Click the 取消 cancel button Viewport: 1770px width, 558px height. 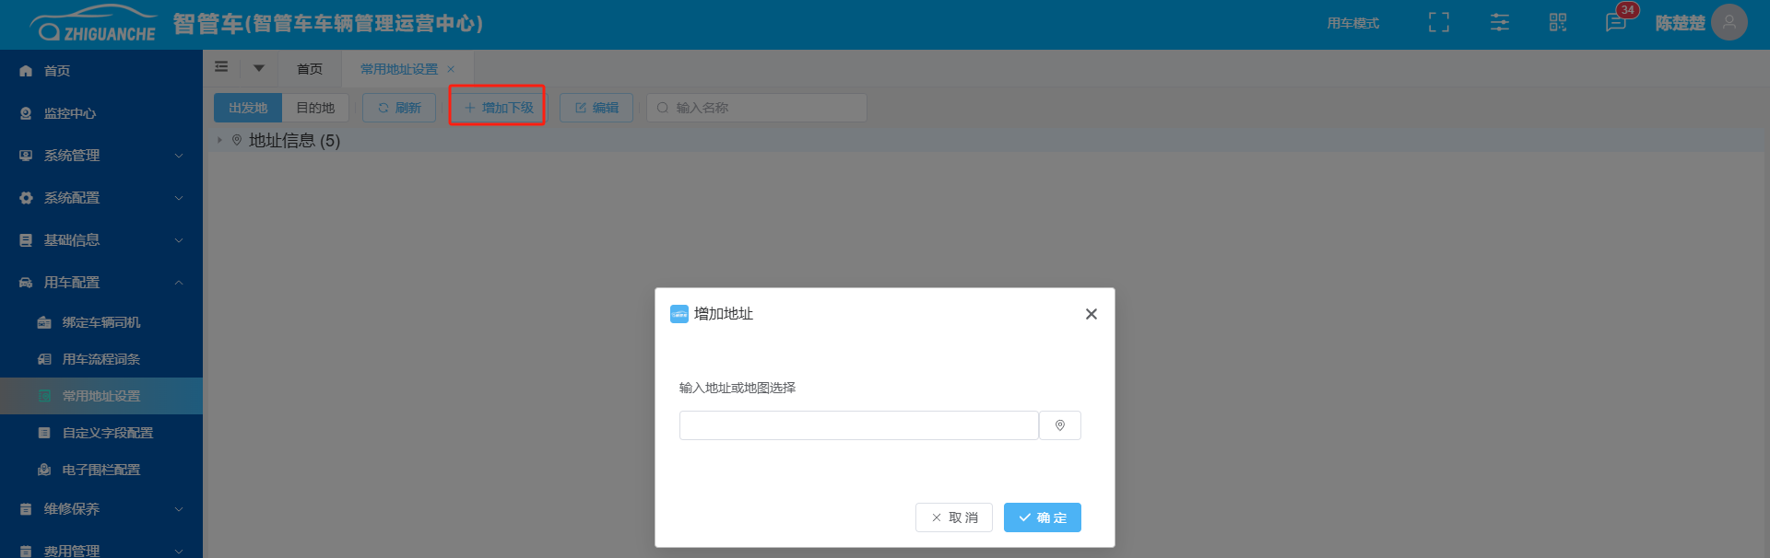[x=953, y=517]
